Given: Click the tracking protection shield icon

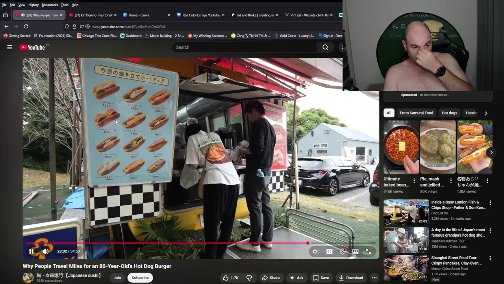Looking at the screenshot, I should tap(67, 26).
